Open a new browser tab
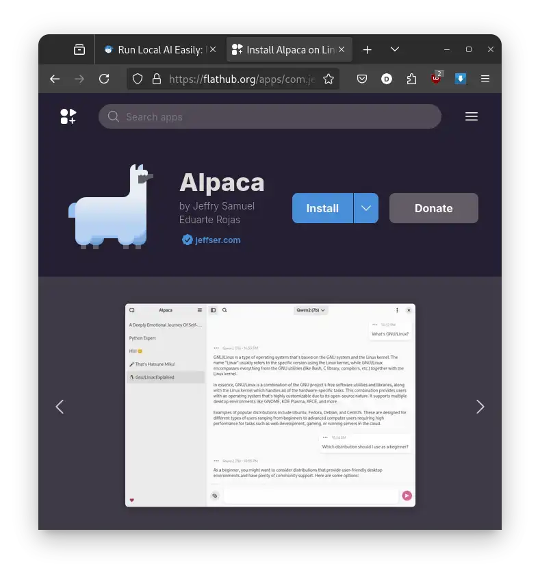 367,49
